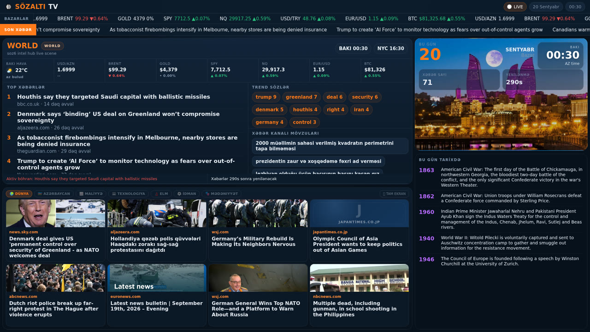Choose the 'security 6' trend tag
This screenshot has width=590, height=332.
pos(365,97)
